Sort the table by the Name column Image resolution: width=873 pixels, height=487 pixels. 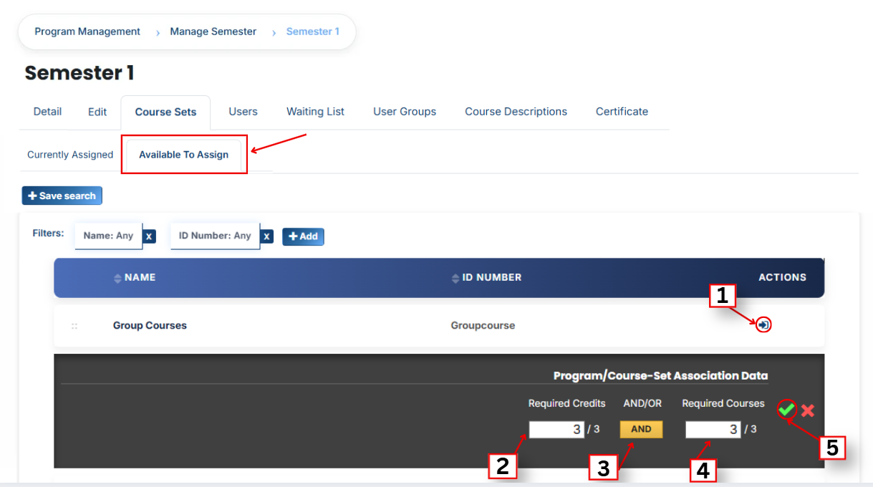coord(135,278)
